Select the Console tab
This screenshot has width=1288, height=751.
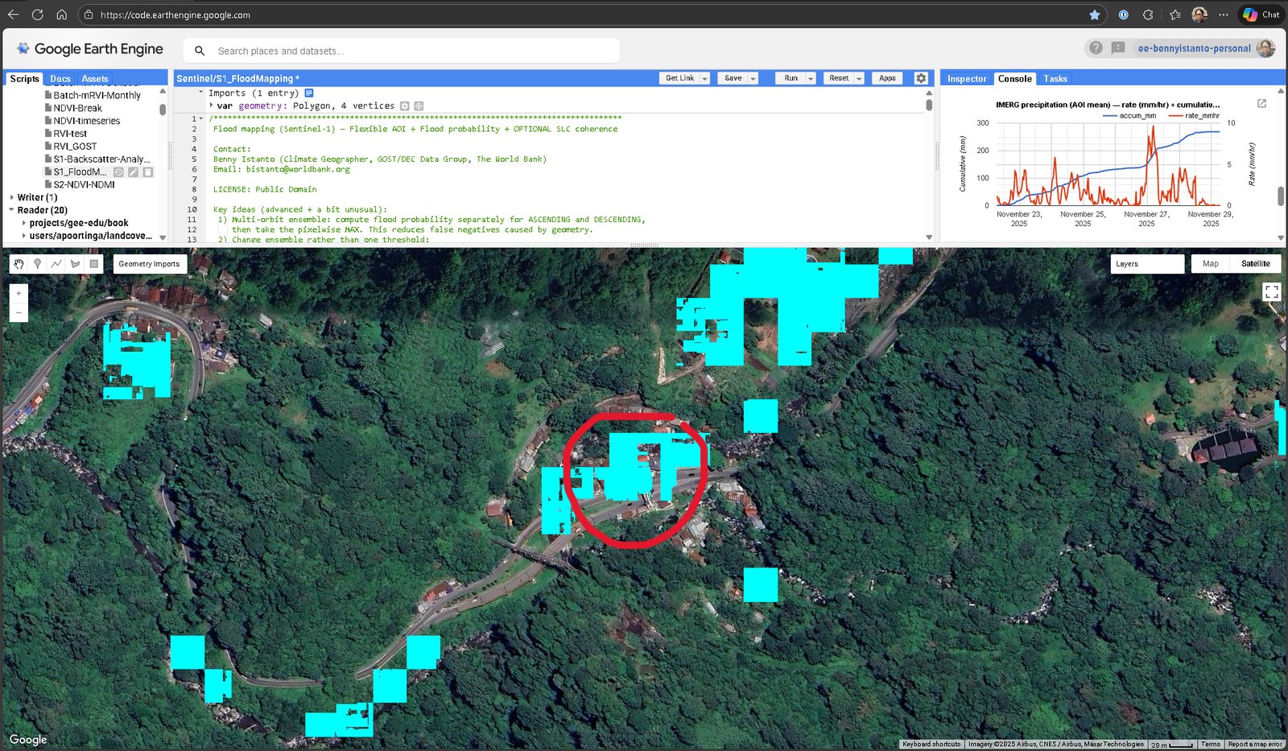coord(1014,79)
